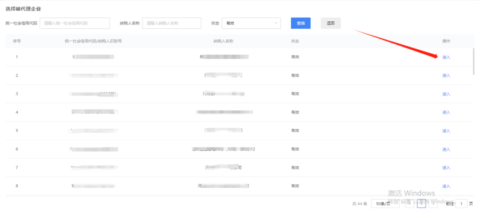Focus the 统一社会信用代码 input field
Viewport: 480px width, 217px height.
coord(75,23)
